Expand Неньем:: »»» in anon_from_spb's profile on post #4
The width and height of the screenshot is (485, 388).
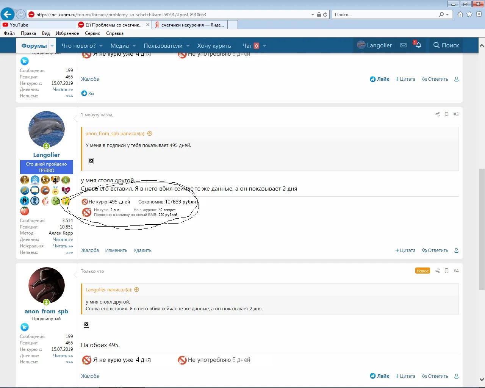pyautogui.click(x=69, y=362)
